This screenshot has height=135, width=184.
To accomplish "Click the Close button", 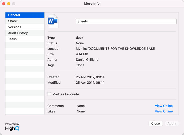I will click(x=156, y=123).
